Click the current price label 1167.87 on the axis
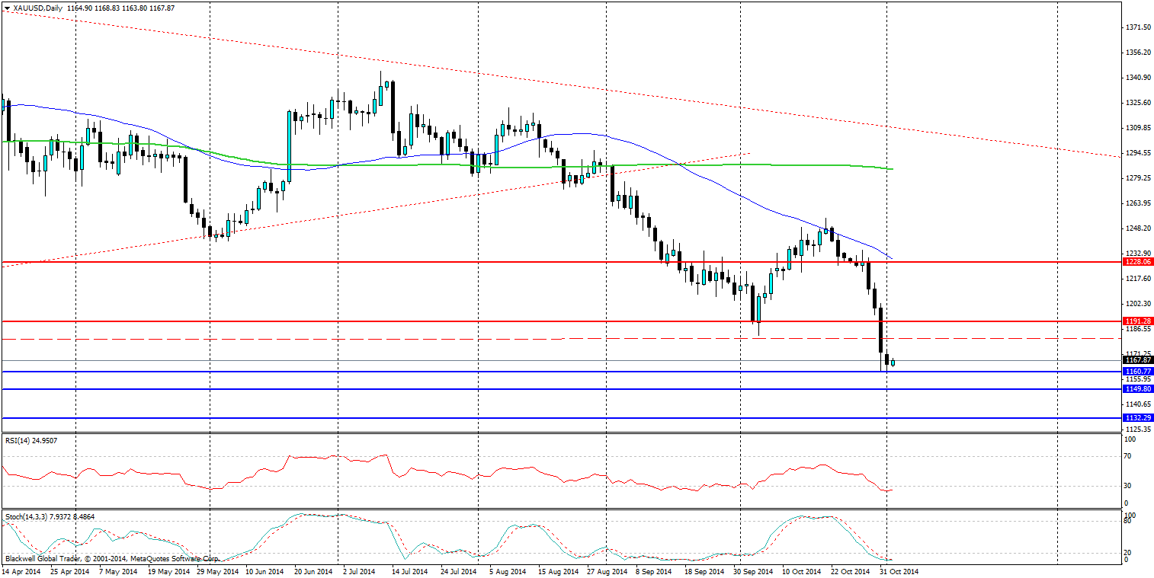Screen dimensions: 1154x578 [x=1138, y=359]
